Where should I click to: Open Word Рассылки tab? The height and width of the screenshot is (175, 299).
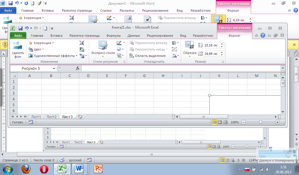(127, 10)
